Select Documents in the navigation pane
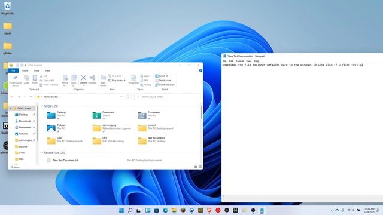The image size is (383, 215). pos(25,127)
